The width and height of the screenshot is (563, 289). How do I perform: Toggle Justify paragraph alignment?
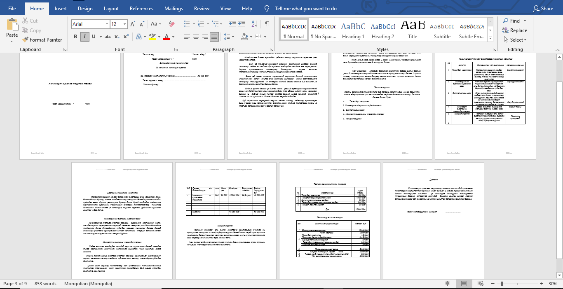pyautogui.click(x=214, y=37)
